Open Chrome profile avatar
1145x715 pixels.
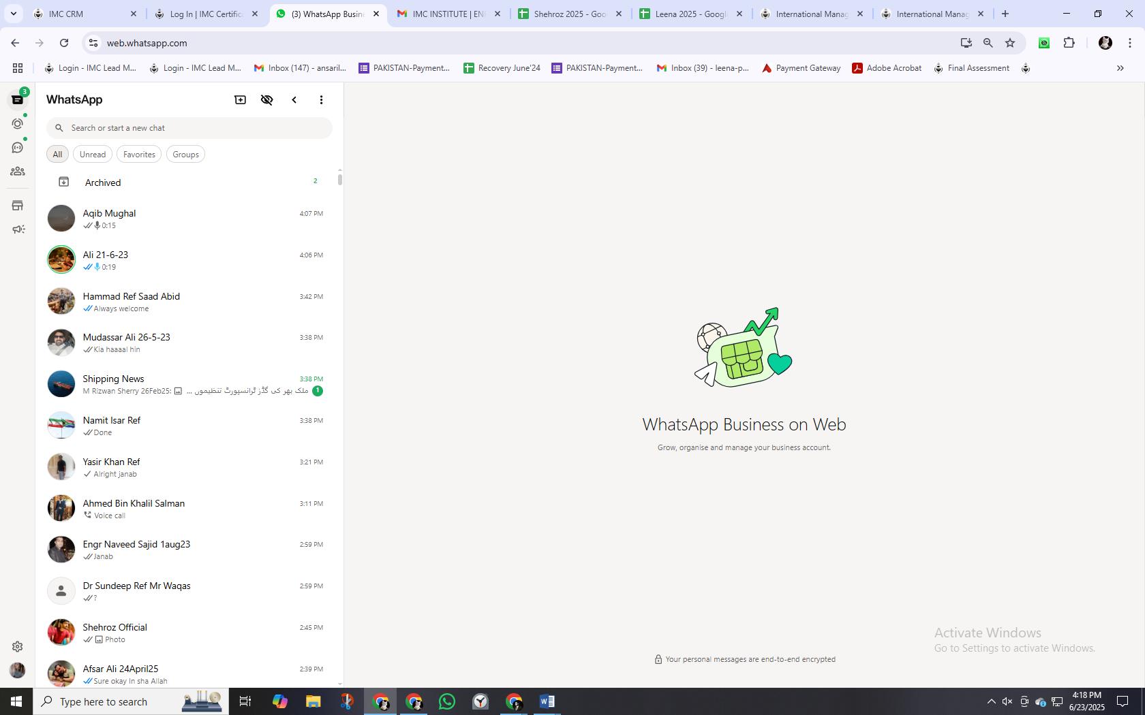click(1105, 43)
